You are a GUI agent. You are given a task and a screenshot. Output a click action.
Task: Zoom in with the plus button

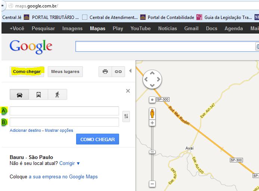click(152, 123)
